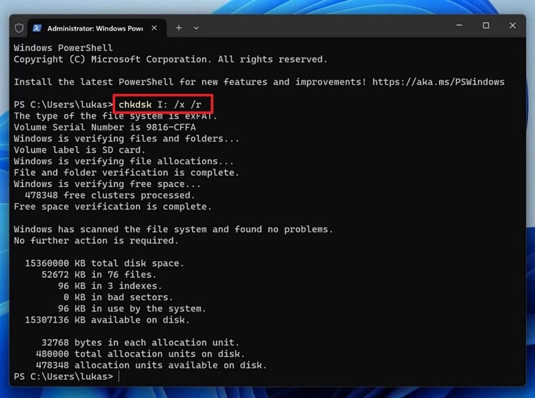Click 'Free space verification is complete.' line

click(x=113, y=207)
